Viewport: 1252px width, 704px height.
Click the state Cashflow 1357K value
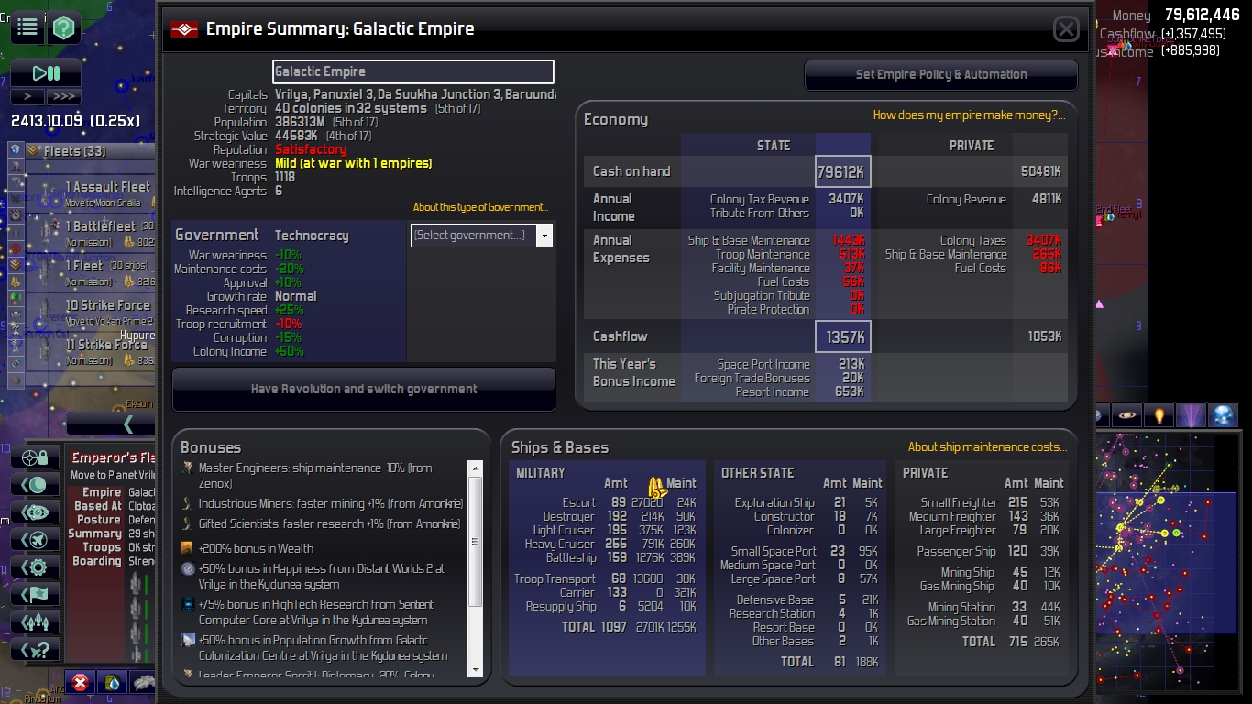click(x=843, y=336)
